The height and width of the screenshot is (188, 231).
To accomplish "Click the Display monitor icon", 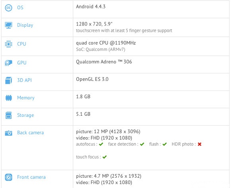I will pos(8,25).
